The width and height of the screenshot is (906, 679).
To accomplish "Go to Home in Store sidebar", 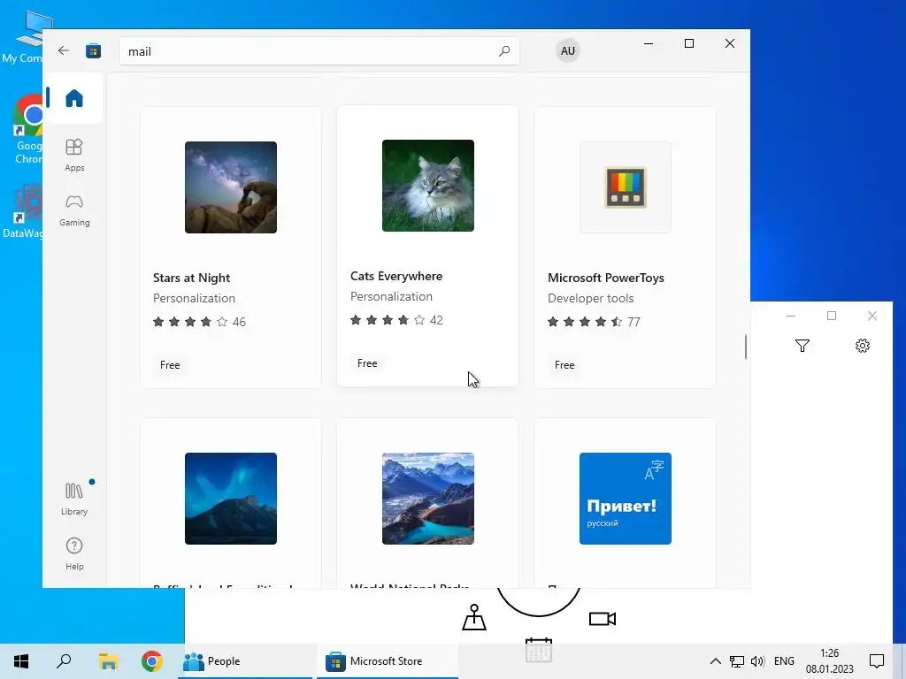I will coord(74,98).
